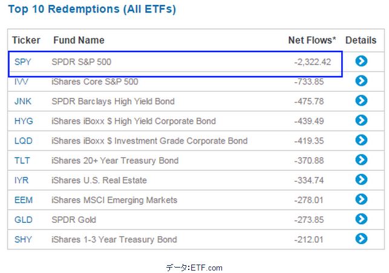Click the IVV ticker link
The height and width of the screenshot is (273, 389).
click(x=21, y=82)
